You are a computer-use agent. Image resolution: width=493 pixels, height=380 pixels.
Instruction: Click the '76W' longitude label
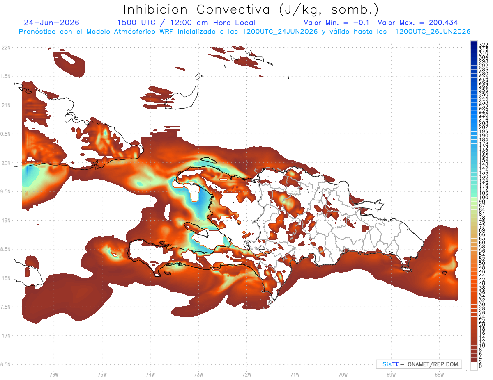[54, 374]
